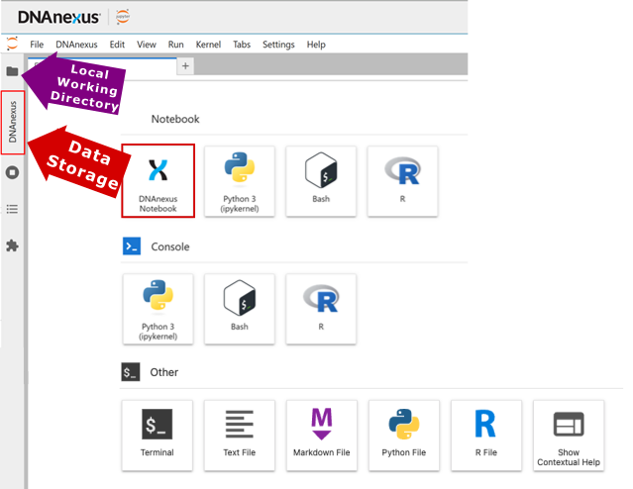Create a new R File
This screenshot has height=489, width=633.
(x=486, y=436)
